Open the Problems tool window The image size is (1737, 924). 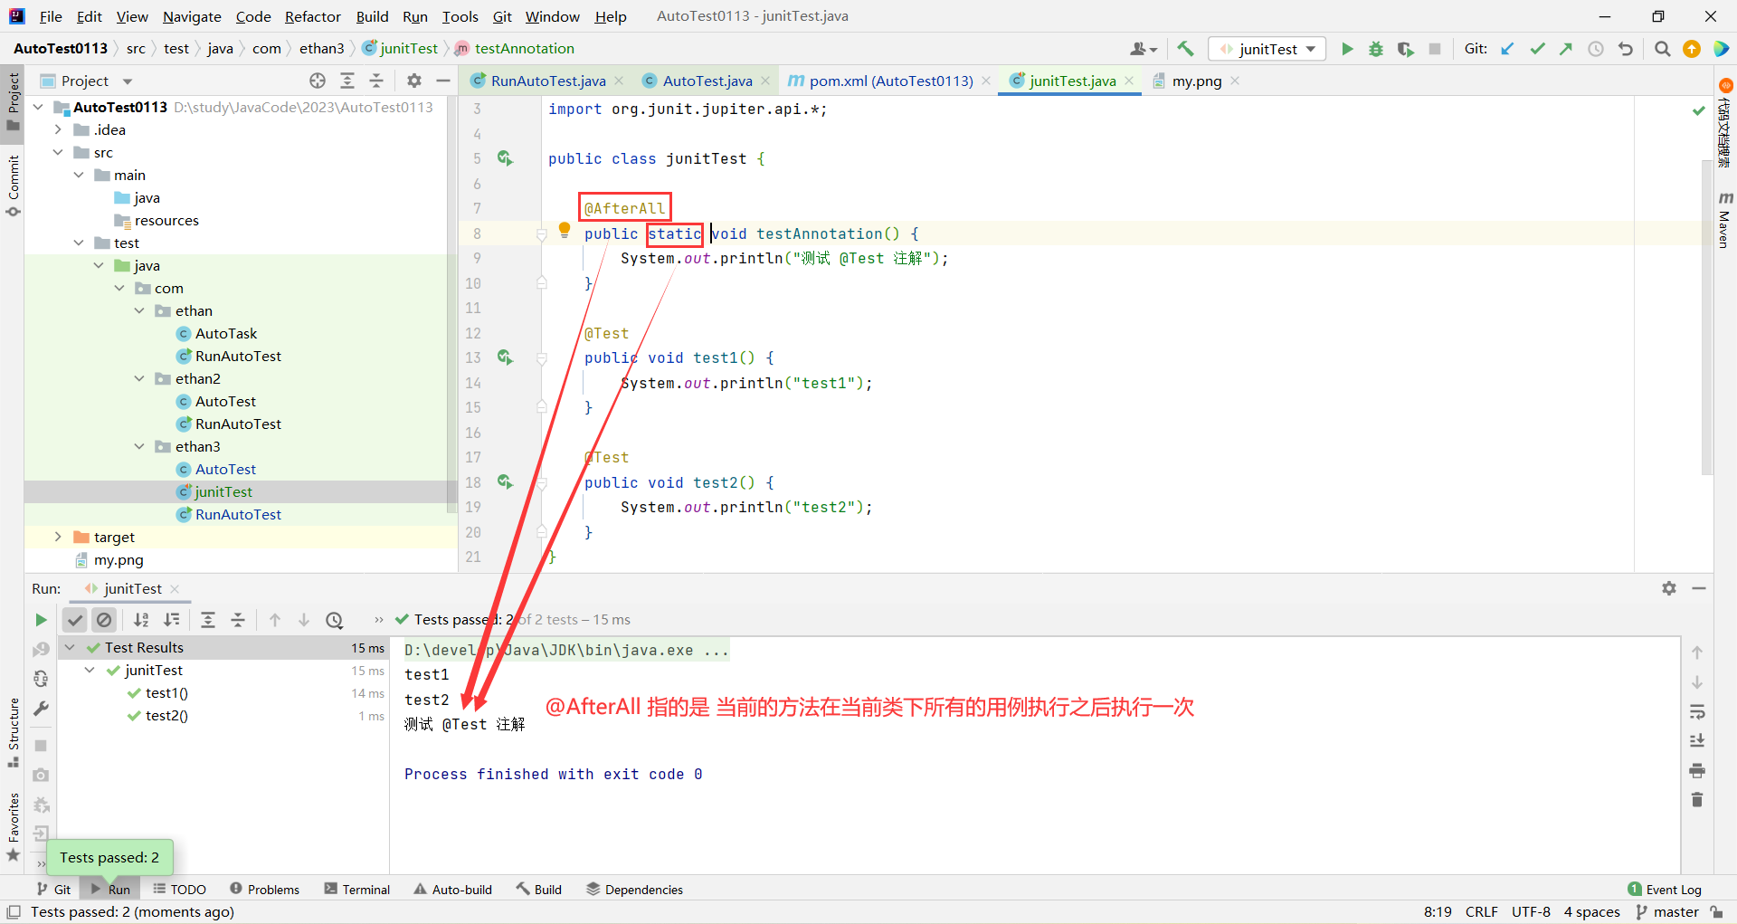click(265, 890)
